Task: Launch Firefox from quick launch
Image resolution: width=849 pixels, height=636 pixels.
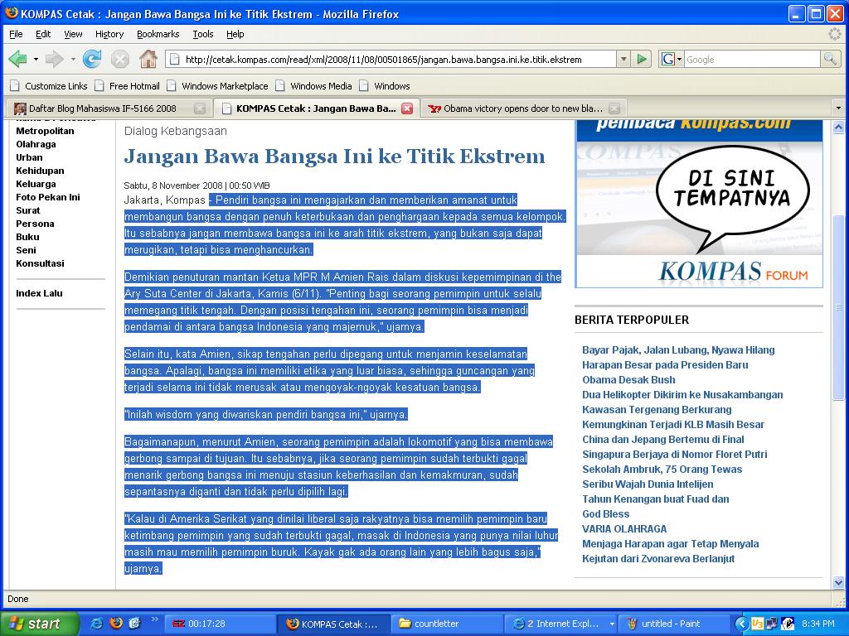Action: (x=115, y=624)
